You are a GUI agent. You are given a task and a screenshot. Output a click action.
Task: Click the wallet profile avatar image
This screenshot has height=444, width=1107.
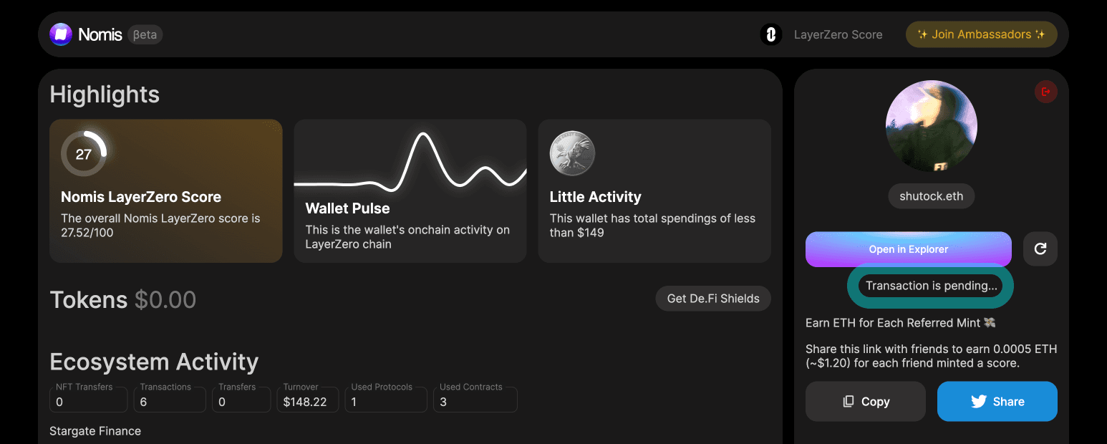931,126
